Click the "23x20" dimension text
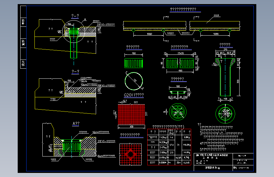Screen dimensions: 274x177 tap(180, 53)
